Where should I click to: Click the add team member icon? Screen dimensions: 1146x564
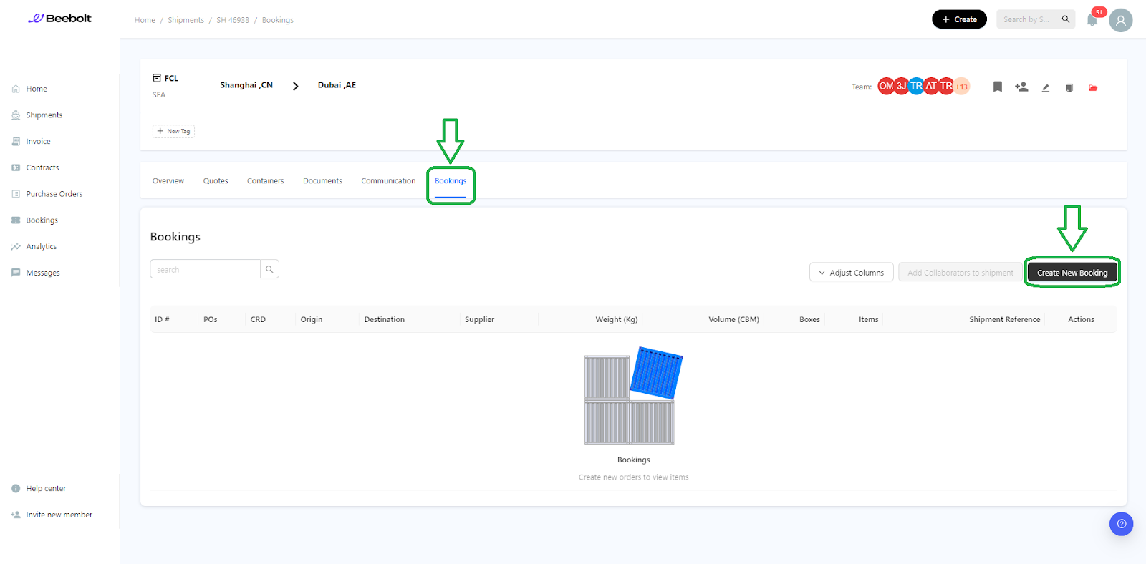(1021, 87)
